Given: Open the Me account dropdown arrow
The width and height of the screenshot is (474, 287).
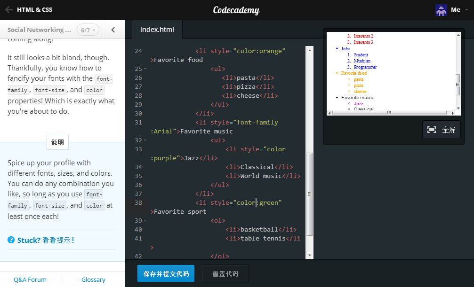Looking at the screenshot, I should pyautogui.click(x=466, y=10).
